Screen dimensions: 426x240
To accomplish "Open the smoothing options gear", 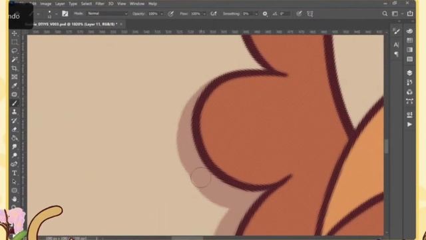I will (265, 13).
